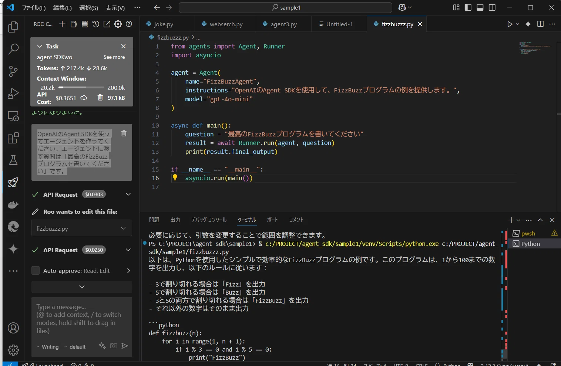Open new terminal launch profile dropdown

tap(518, 220)
